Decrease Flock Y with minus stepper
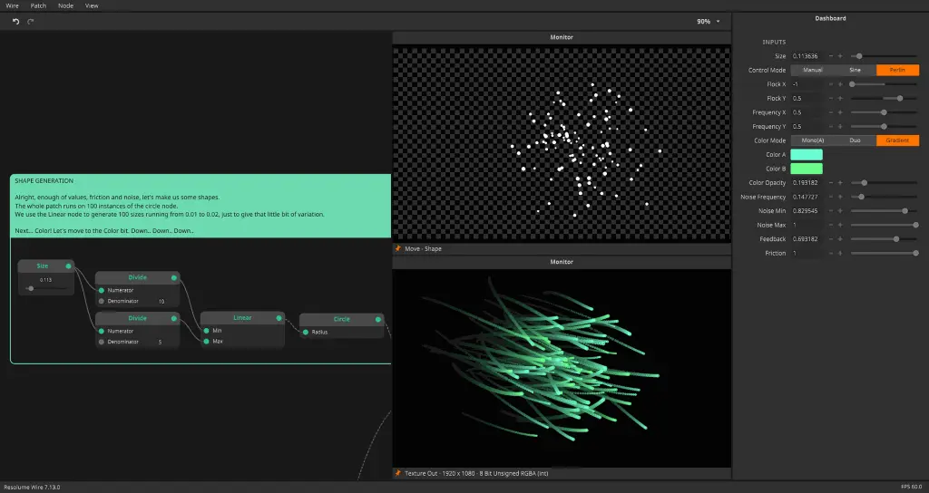 click(x=830, y=98)
